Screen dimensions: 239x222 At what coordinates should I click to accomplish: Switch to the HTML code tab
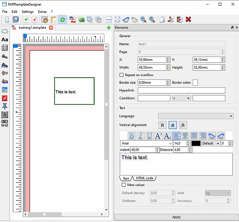click(145, 178)
